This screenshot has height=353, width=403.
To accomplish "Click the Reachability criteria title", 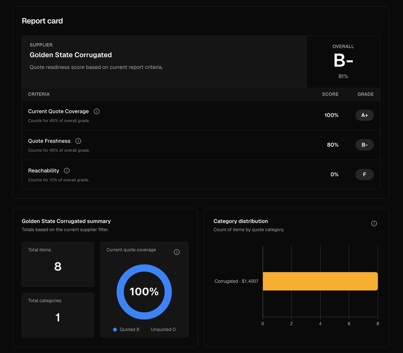I will click(x=44, y=171).
